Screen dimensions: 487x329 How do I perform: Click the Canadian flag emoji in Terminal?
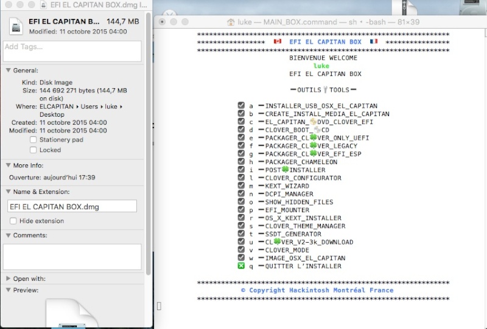pos(278,41)
